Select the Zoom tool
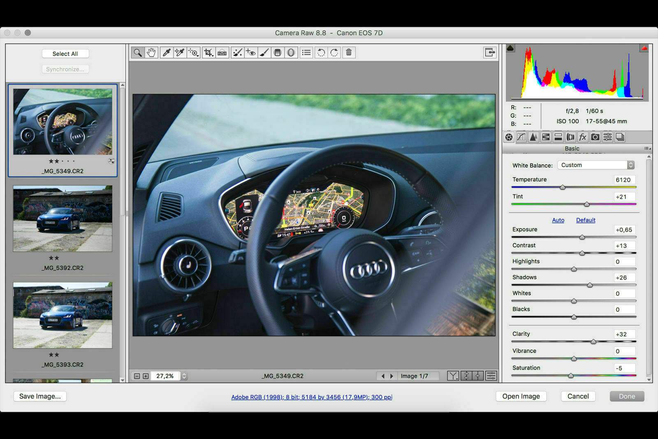The height and width of the screenshot is (439, 658). coord(138,53)
